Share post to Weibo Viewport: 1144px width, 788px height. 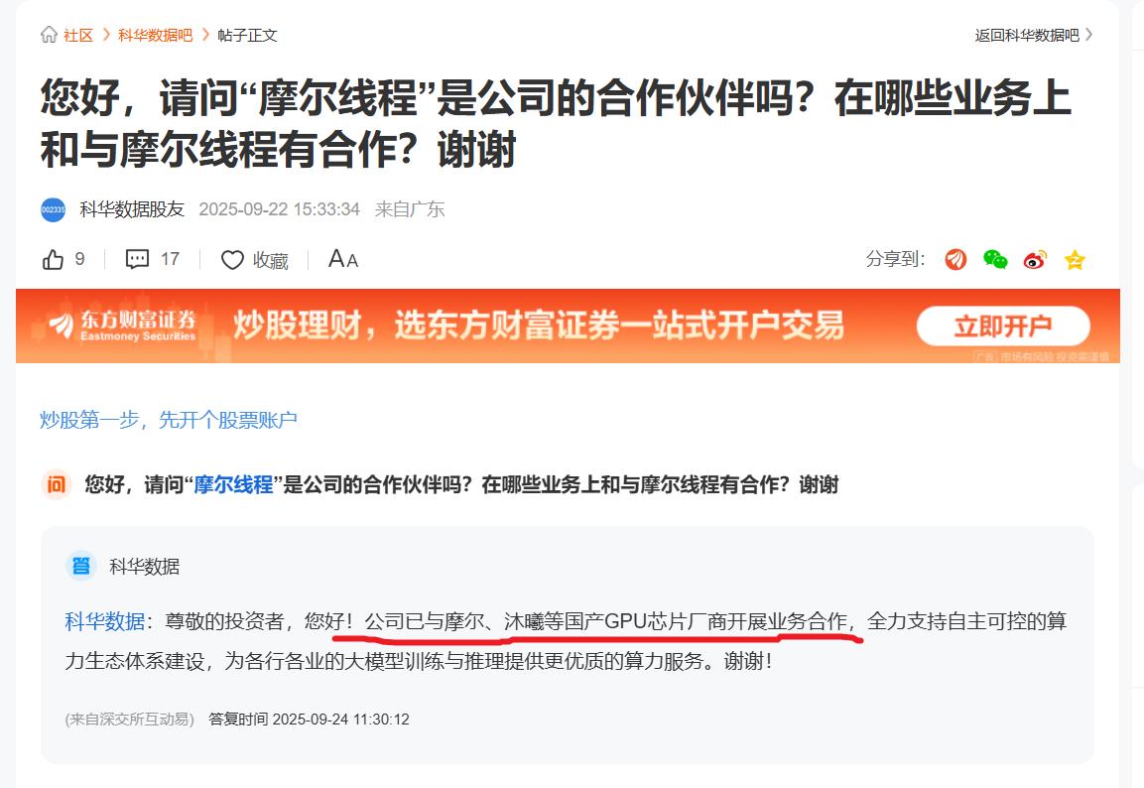(1035, 259)
